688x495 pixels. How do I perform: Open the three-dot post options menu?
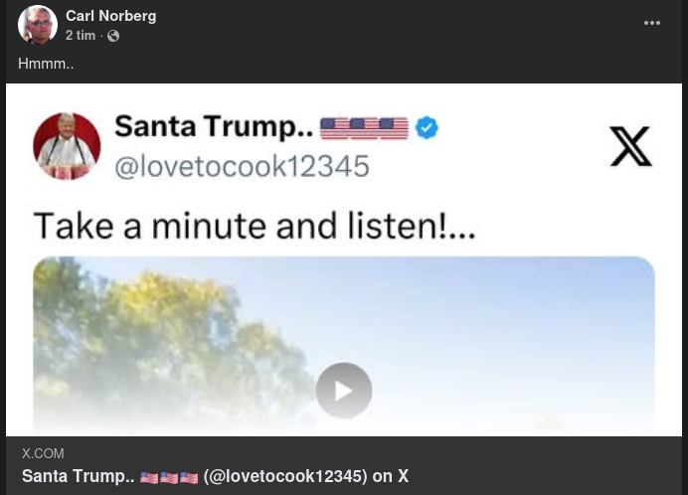click(x=652, y=24)
